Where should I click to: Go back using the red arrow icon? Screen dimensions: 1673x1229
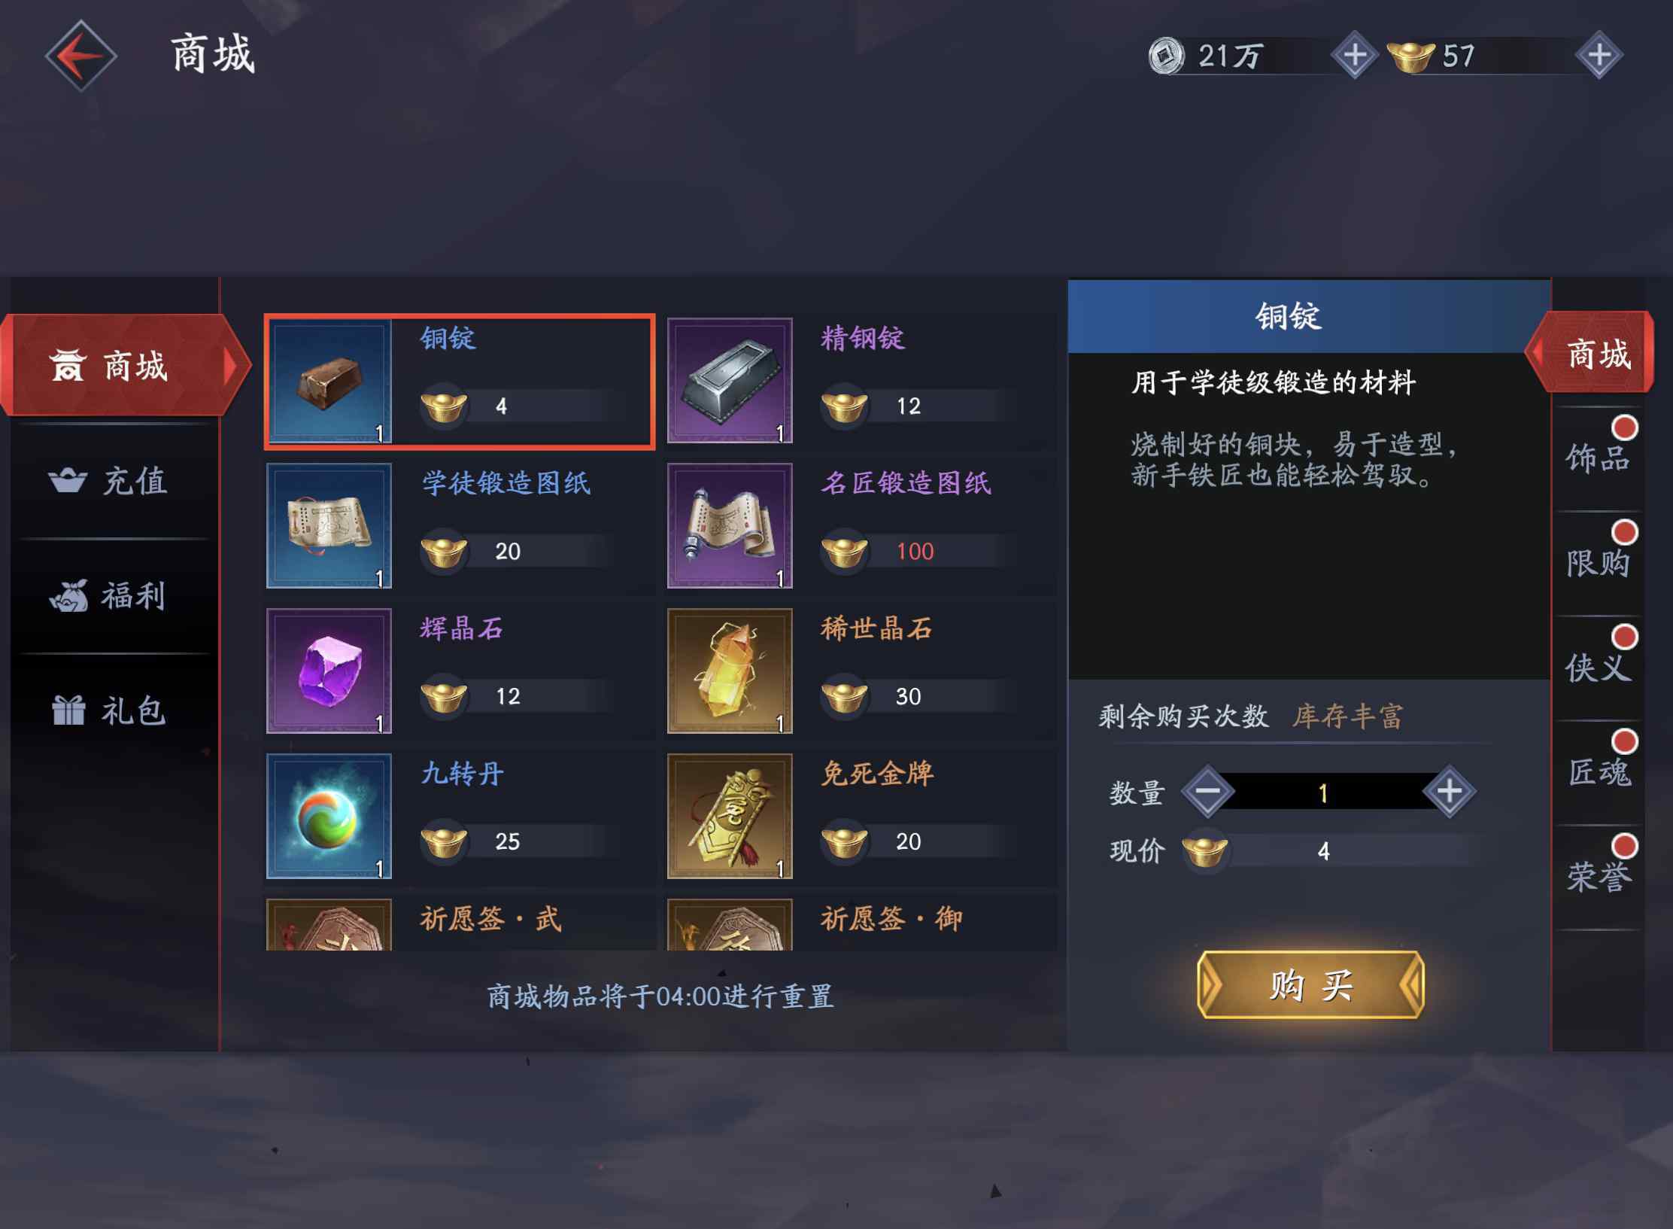(80, 56)
